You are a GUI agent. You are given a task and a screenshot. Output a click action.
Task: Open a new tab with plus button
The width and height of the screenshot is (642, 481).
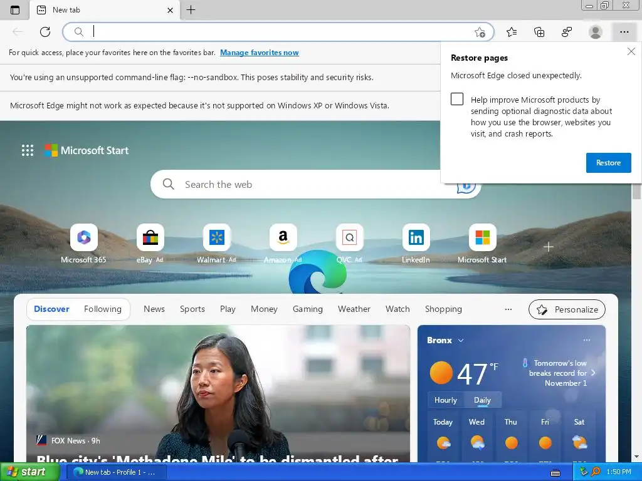tap(191, 10)
